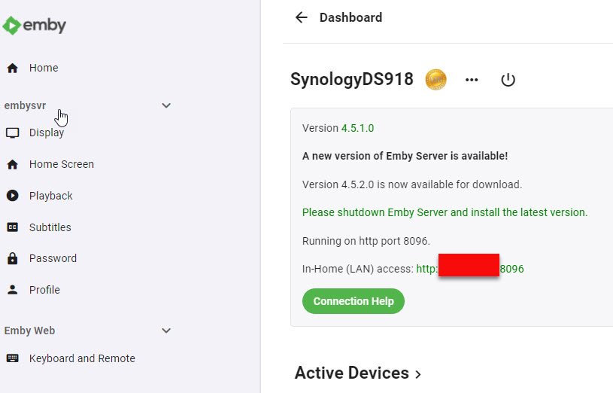613x393 pixels.
Task: Click the Playback play-circle icon
Action: (x=12, y=196)
